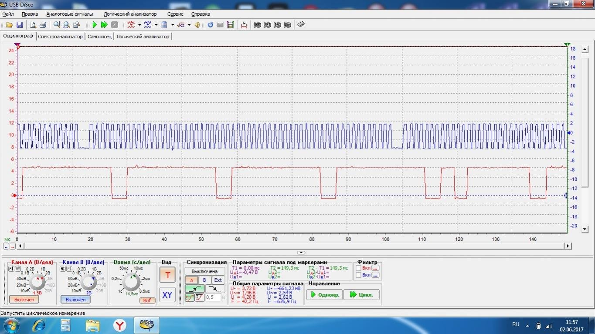Select rising edge trigger button
Viewport: 595px width, 334px height.
point(194,289)
